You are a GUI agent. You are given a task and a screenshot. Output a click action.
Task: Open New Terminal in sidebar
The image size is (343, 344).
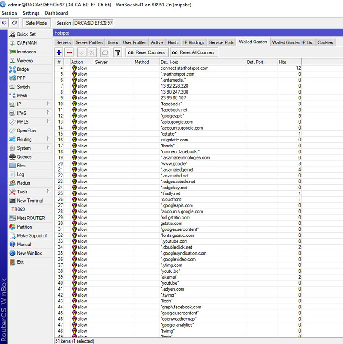click(x=30, y=201)
